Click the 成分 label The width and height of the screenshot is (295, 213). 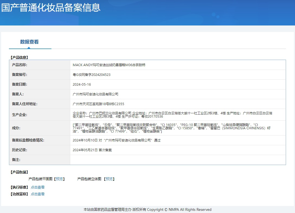click(16, 128)
